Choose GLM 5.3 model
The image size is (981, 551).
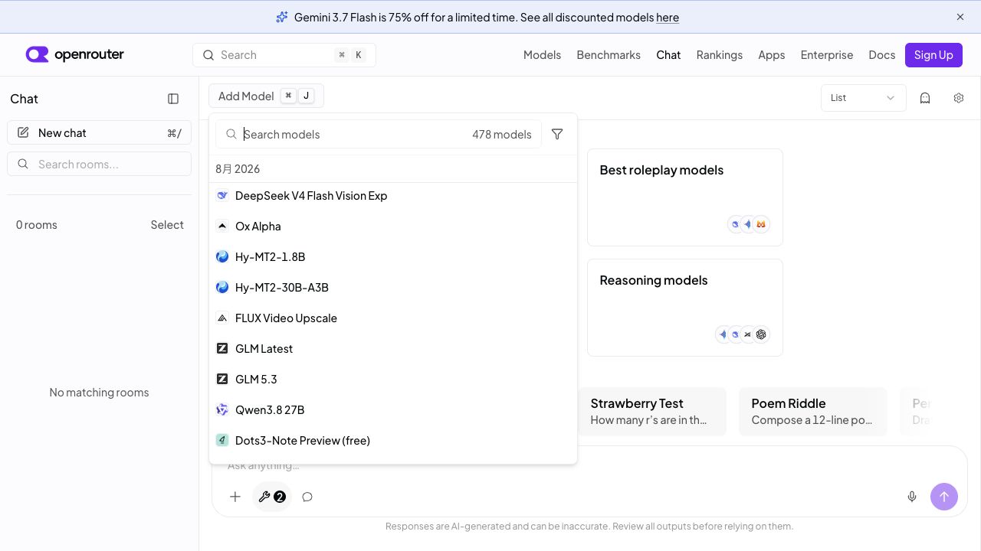coord(392,379)
